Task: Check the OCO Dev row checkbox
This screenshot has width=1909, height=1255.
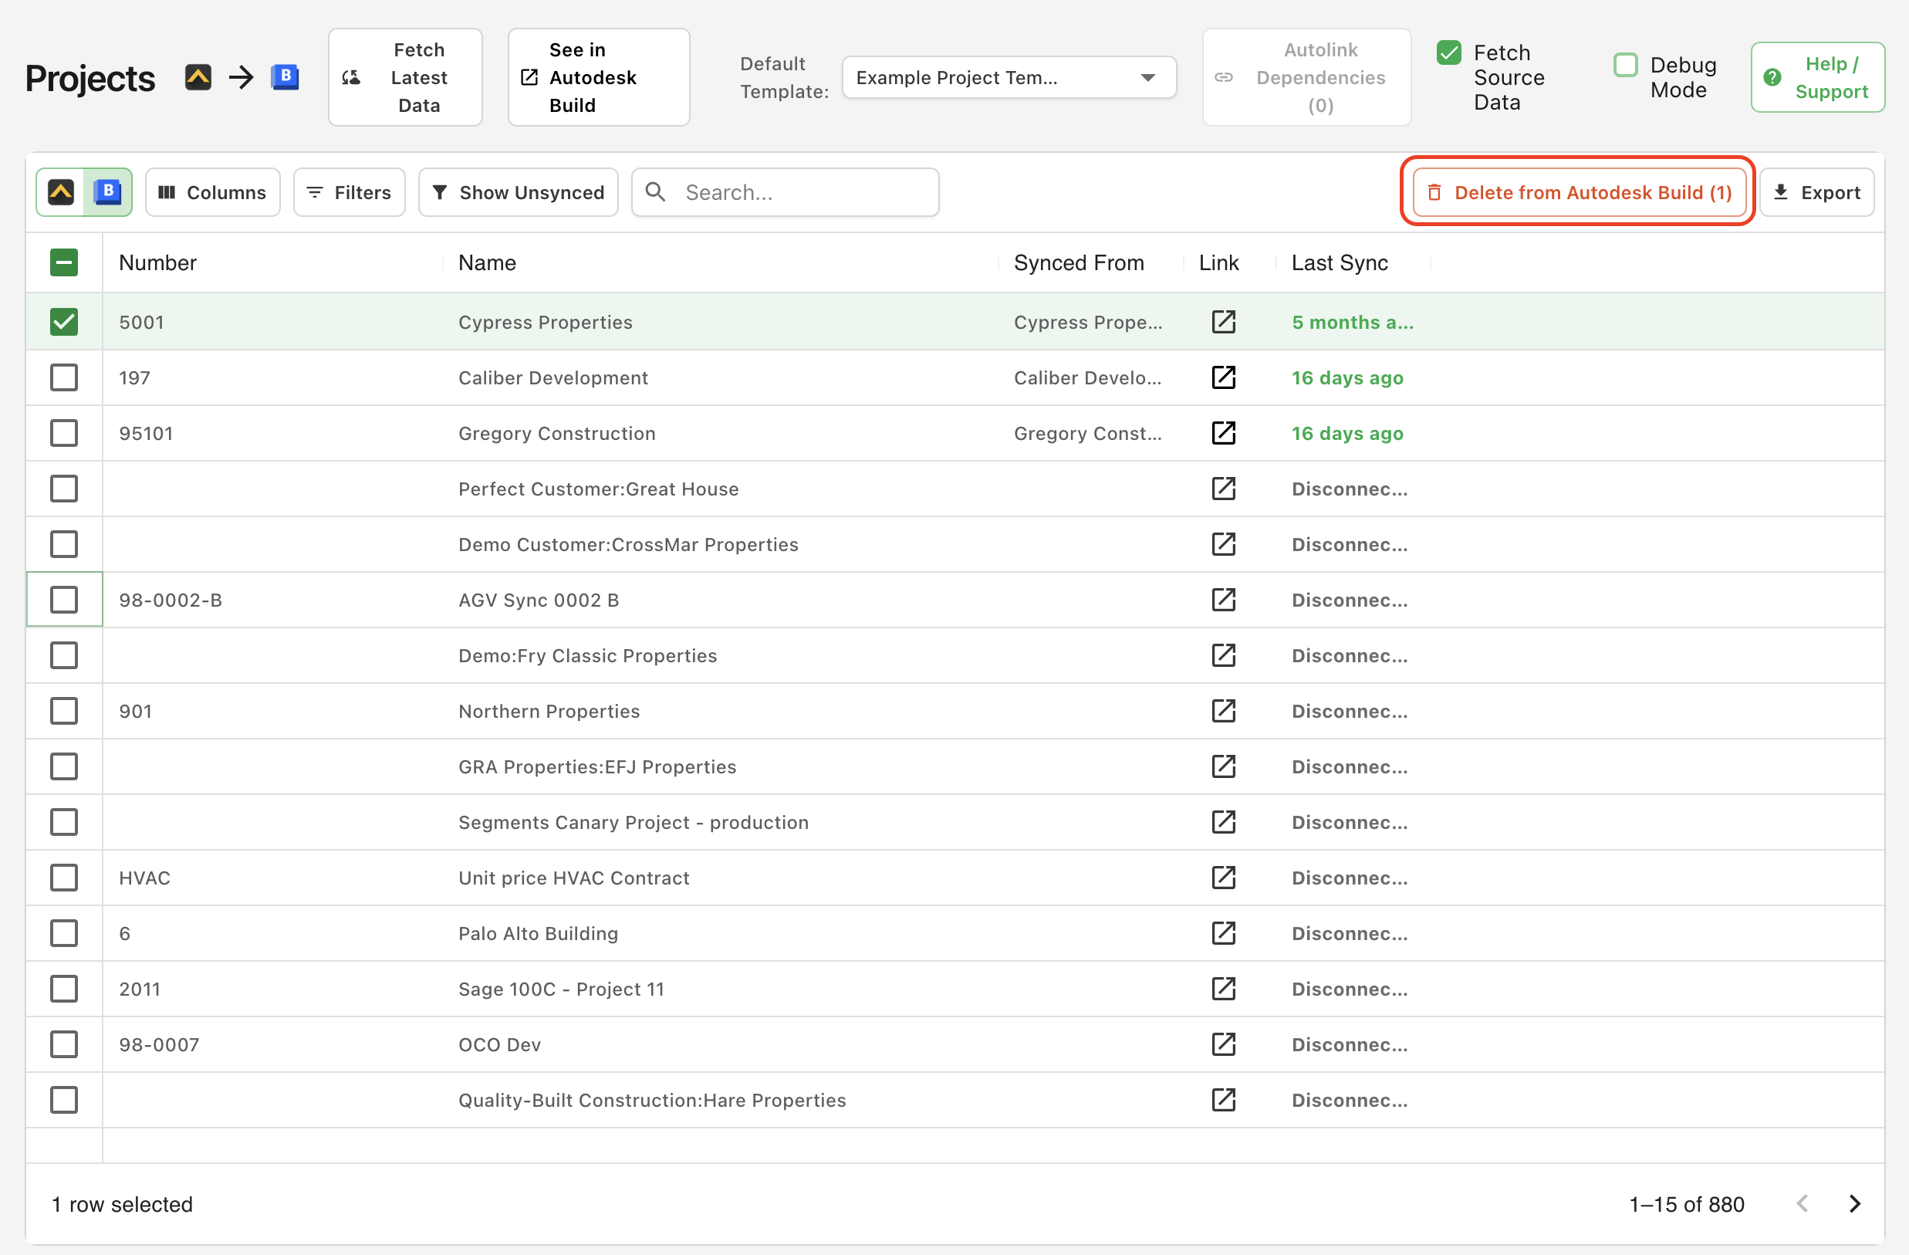Action: tap(63, 1044)
